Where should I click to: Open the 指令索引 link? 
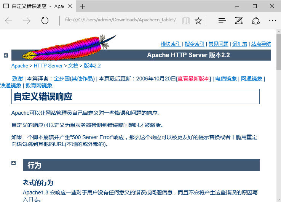(x=195, y=44)
